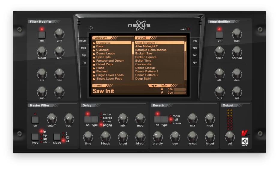Click the gear CPU usage icon
The image size is (279, 169).
(162, 89)
